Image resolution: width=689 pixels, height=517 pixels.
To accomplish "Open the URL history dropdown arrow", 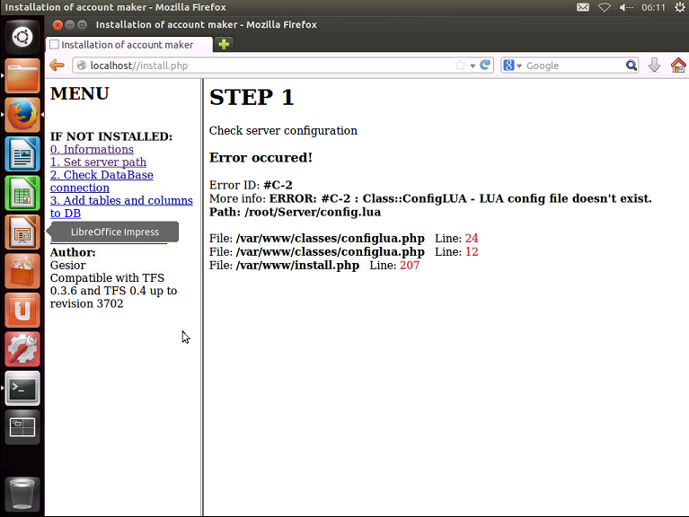I will (473, 66).
